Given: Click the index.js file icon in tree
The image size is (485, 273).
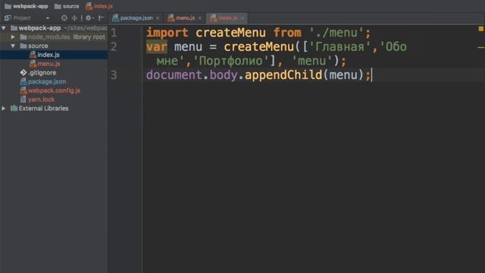Looking at the screenshot, I should click(33, 55).
